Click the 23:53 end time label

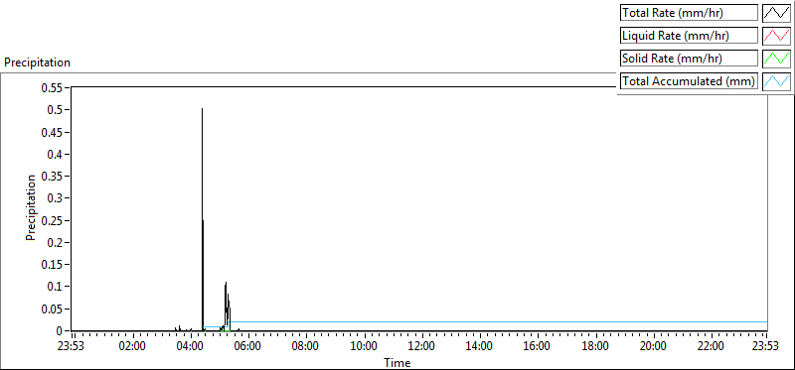(x=766, y=347)
